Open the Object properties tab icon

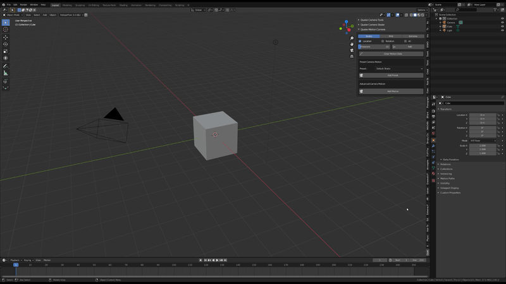(x=433, y=140)
